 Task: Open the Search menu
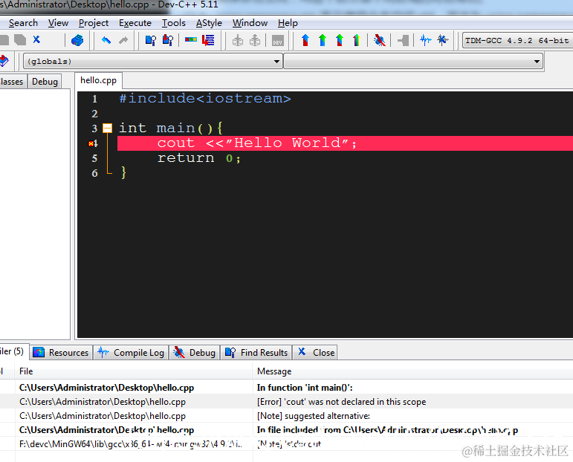pos(23,23)
